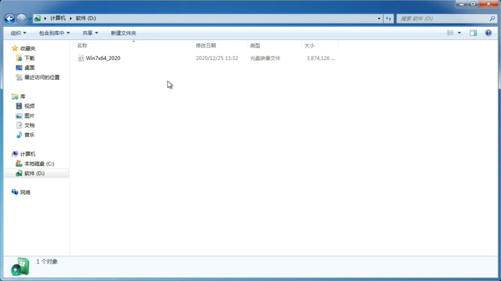501x281 pixels.
Task: Expand 共享 dropdown menu
Action: point(90,33)
